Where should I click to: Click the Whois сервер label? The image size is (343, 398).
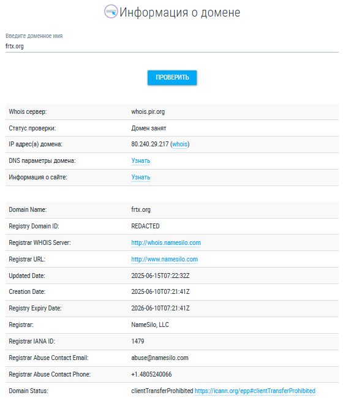(x=28, y=111)
